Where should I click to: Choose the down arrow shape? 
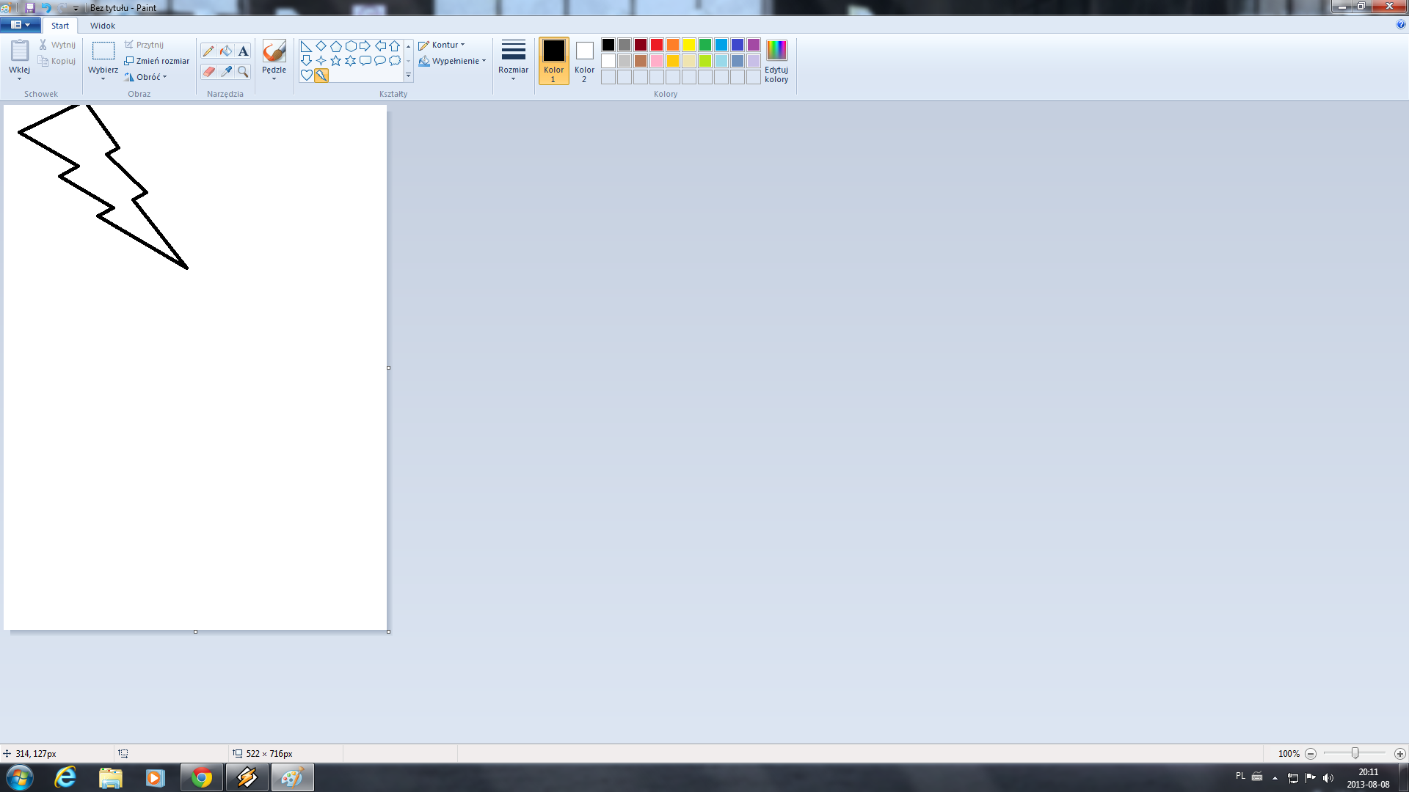[307, 61]
